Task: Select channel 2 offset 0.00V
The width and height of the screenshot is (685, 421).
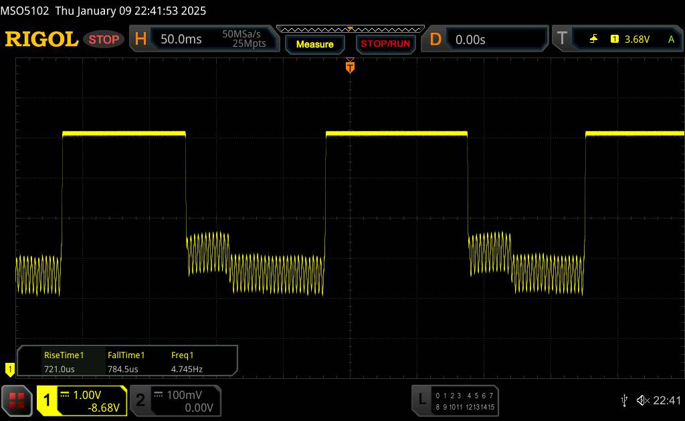Action: pos(199,408)
